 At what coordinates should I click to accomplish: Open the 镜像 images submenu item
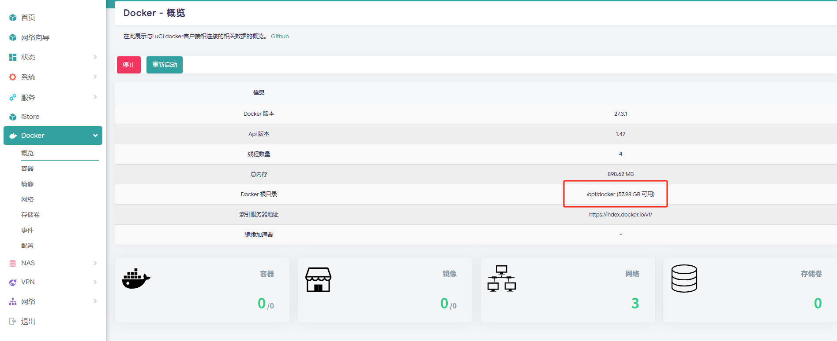click(x=27, y=184)
